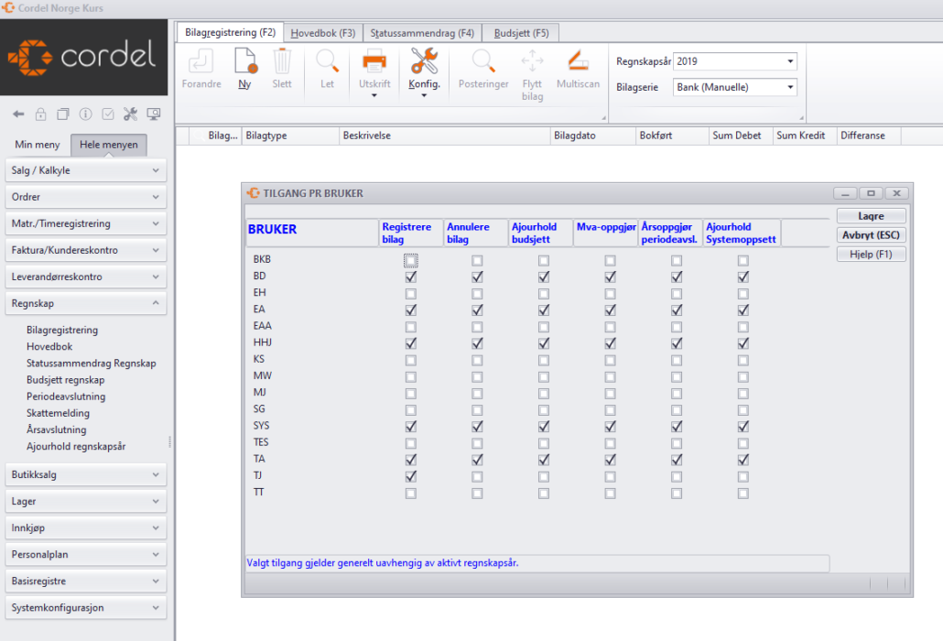Uncheck Ajourhold budsjett for user TA
The image size is (943, 641).
coord(544,460)
